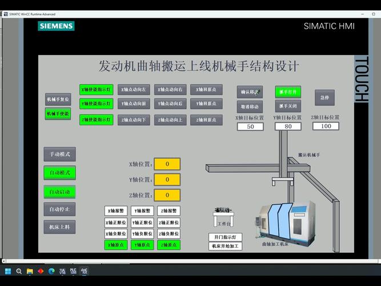Screen dimensions: 381x286
Task: Click the Z轴使能指示灯 indicator
Action: [x=96, y=120]
